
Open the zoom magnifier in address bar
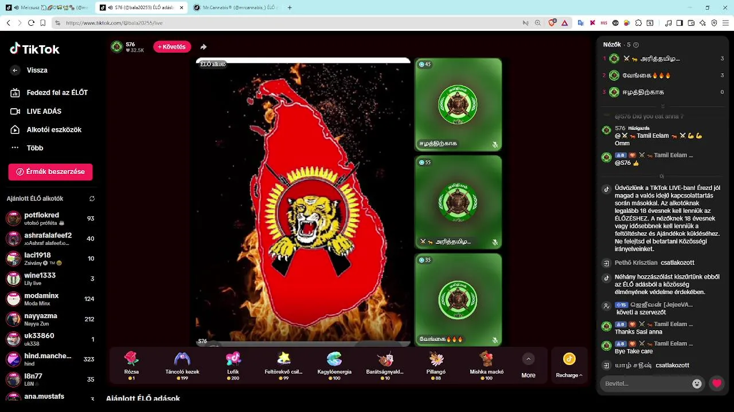[x=538, y=23]
